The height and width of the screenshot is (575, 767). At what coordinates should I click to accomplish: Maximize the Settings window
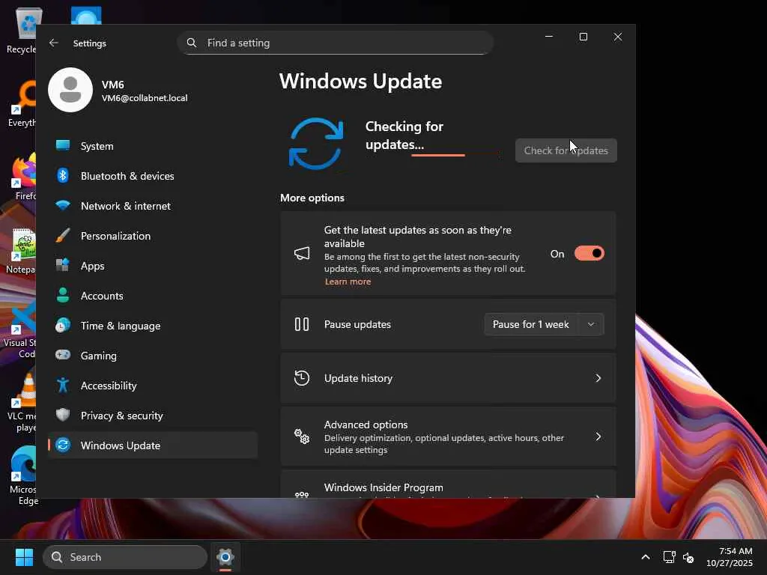pyautogui.click(x=583, y=37)
